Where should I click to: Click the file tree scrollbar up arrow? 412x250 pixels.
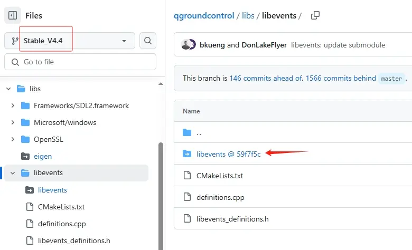pos(161,84)
